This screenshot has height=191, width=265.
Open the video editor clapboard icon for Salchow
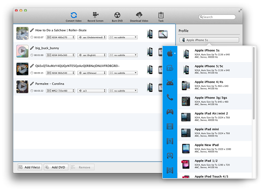[163, 34]
